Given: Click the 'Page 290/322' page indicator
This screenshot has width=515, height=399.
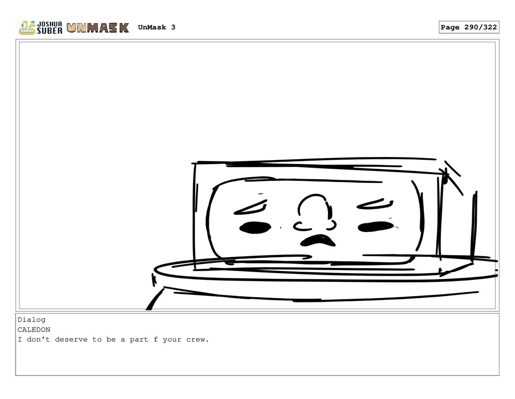Looking at the screenshot, I should (x=469, y=27).
